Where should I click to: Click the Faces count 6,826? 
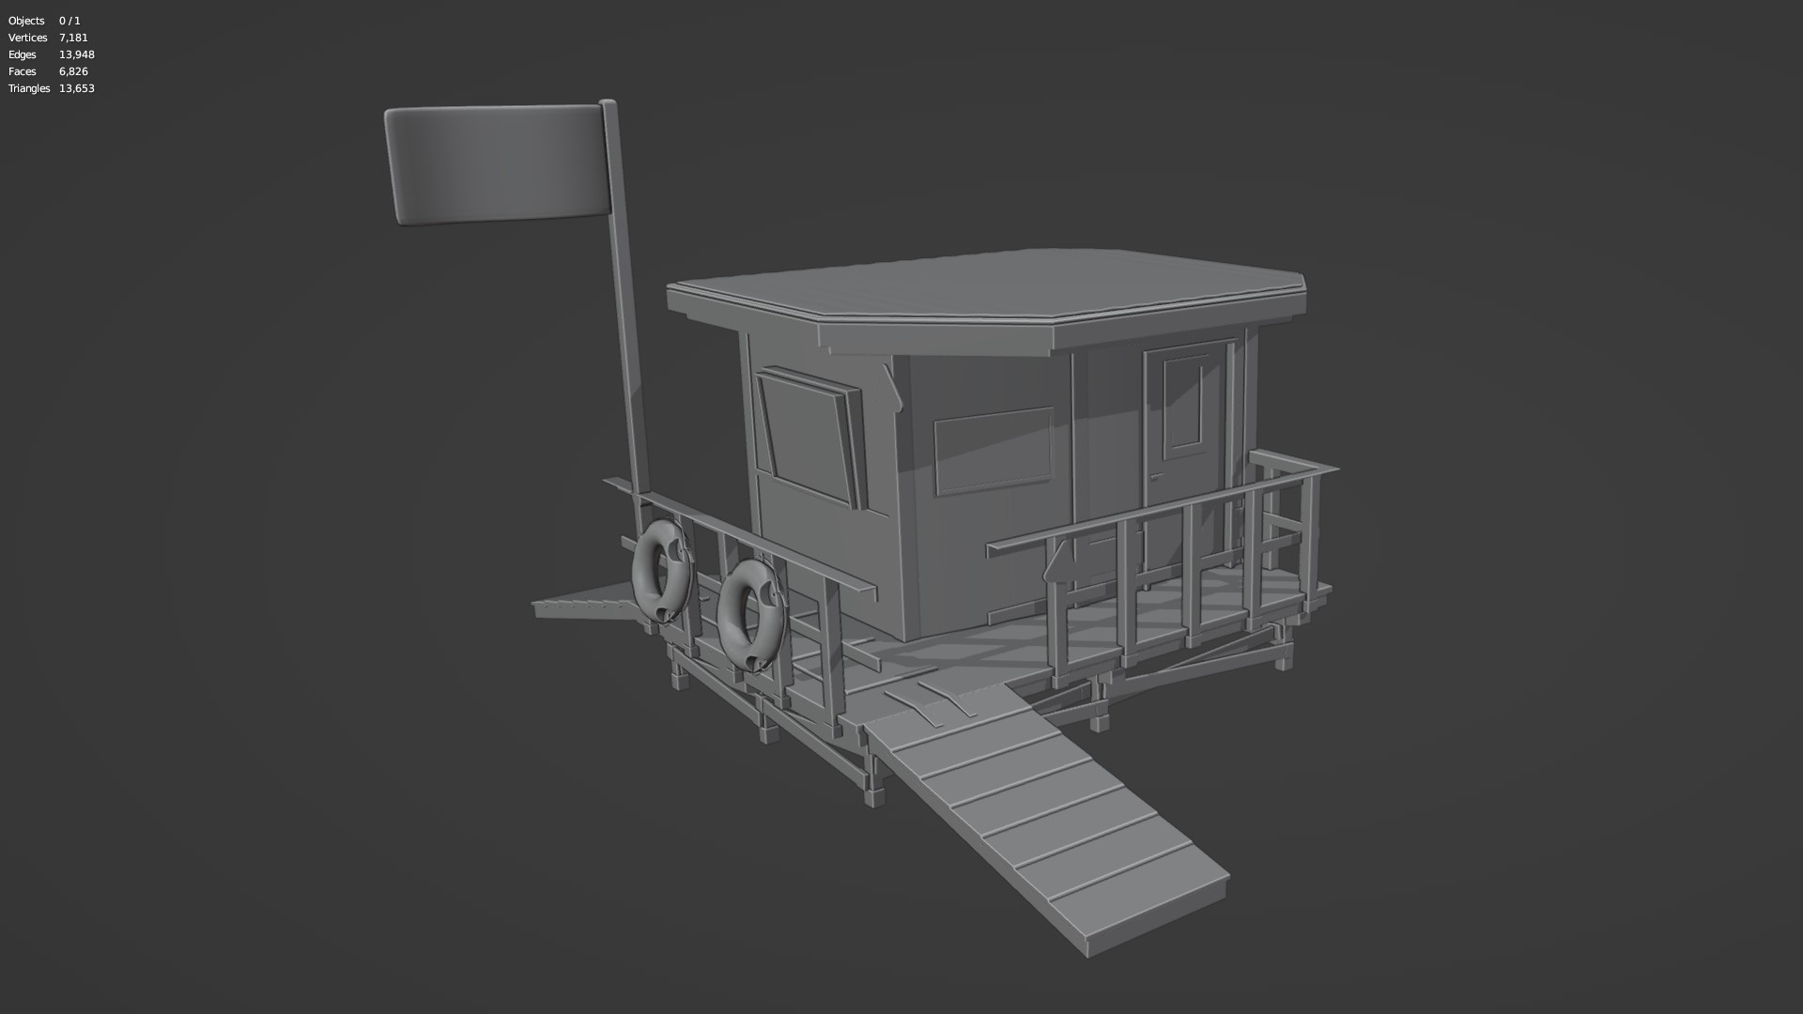[x=72, y=71]
